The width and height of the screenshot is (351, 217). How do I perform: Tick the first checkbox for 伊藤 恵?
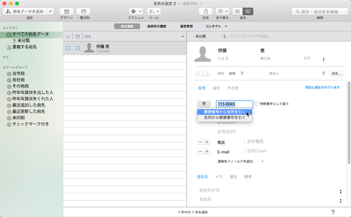(68, 48)
